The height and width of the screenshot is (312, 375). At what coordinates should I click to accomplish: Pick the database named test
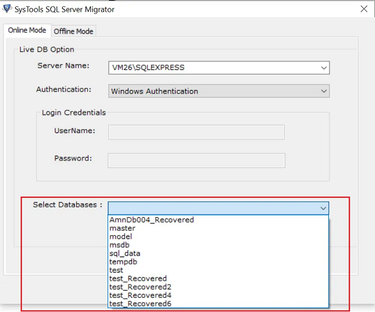pyautogui.click(x=218, y=270)
